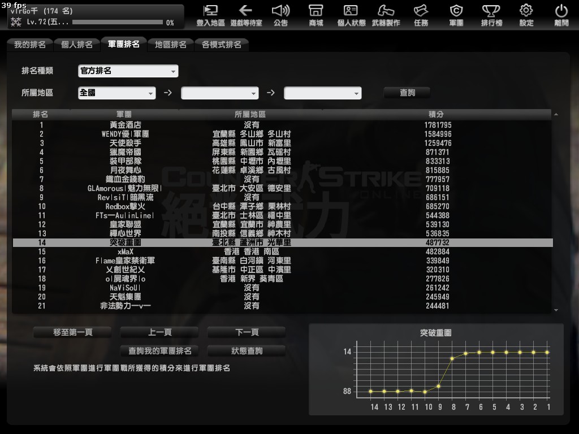Select the 黃金酒店 rank 1 row

(283, 125)
